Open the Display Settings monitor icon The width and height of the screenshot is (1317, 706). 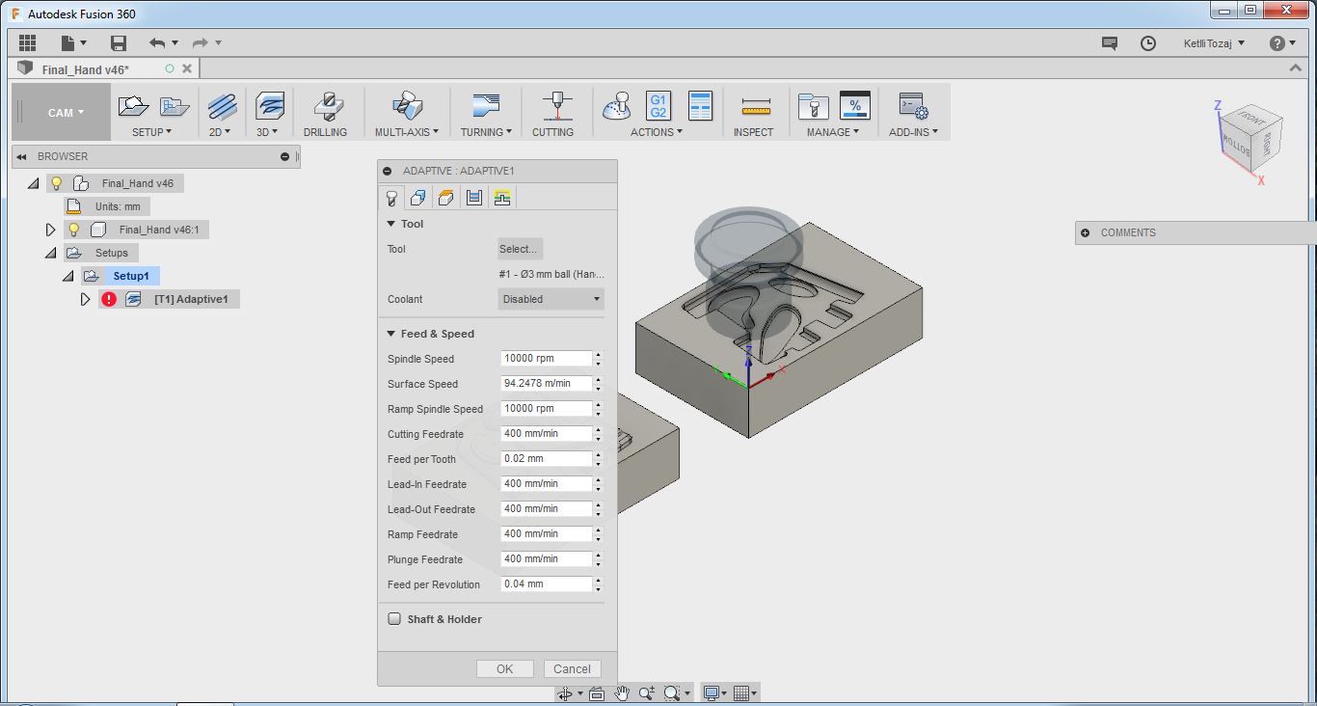[712, 693]
